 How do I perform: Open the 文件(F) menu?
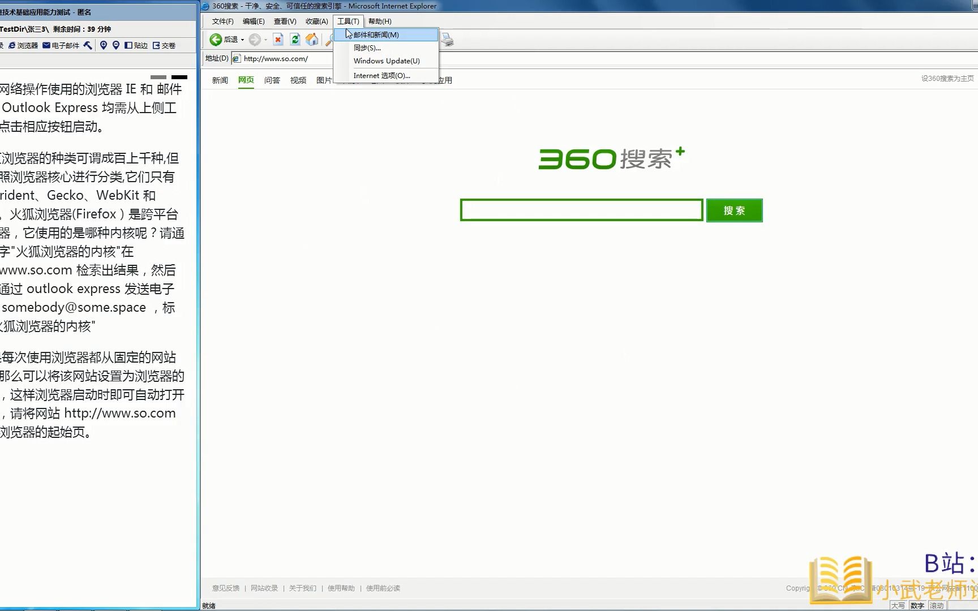click(222, 21)
